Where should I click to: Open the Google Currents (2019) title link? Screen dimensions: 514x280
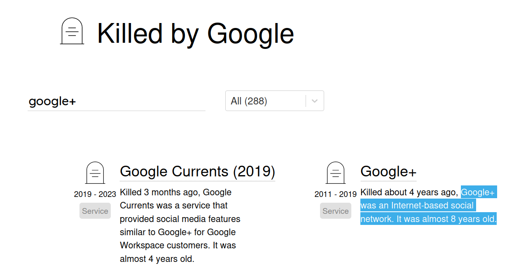(197, 171)
